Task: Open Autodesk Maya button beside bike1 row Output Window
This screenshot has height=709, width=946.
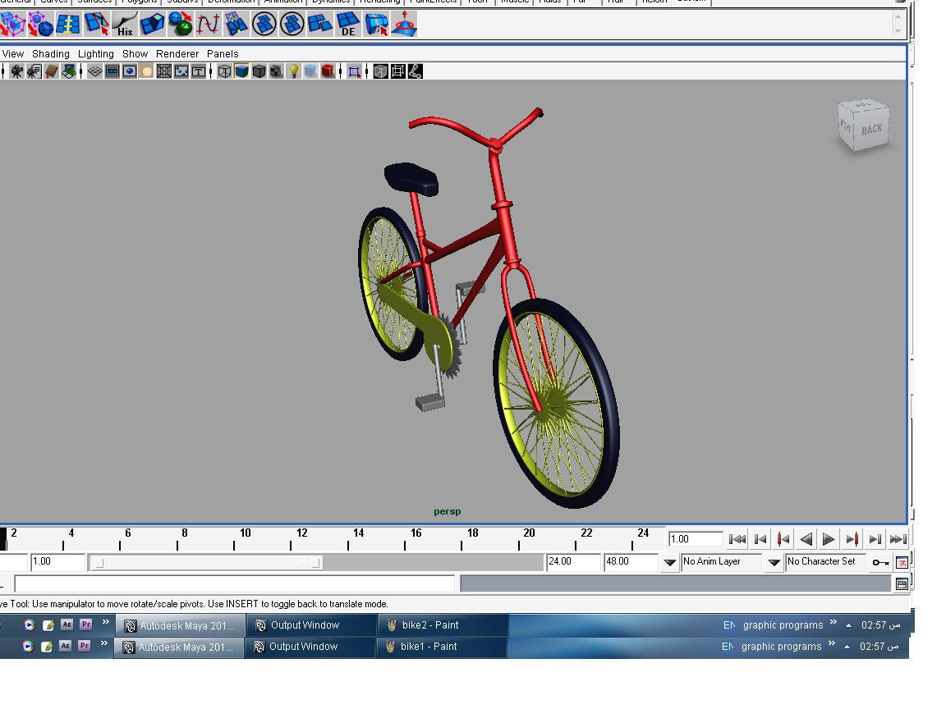Action: point(178,647)
